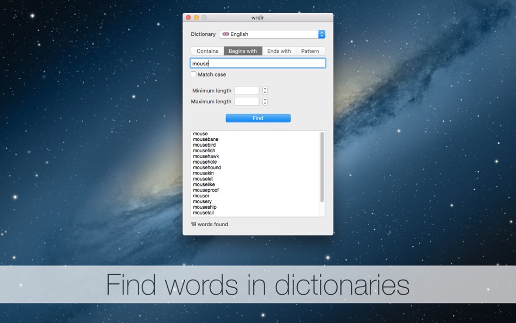
Task: Select mousekin in the results list
Action: point(203,173)
